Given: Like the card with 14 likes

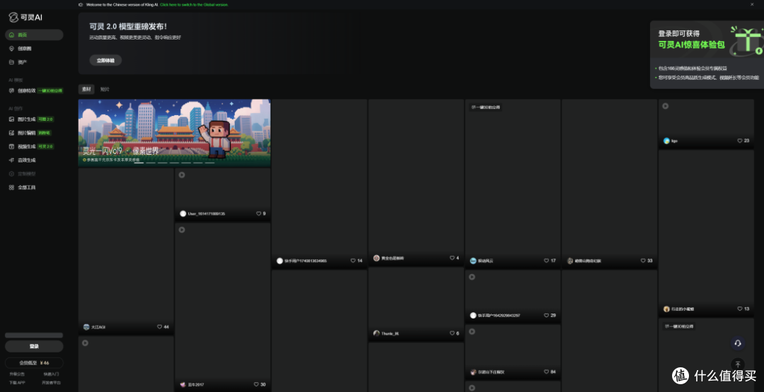Looking at the screenshot, I should point(353,261).
